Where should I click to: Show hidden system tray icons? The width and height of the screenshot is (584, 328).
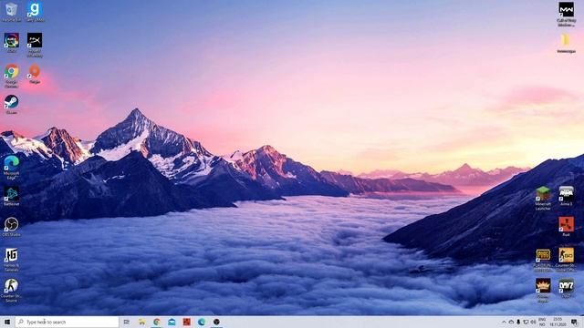504,322
